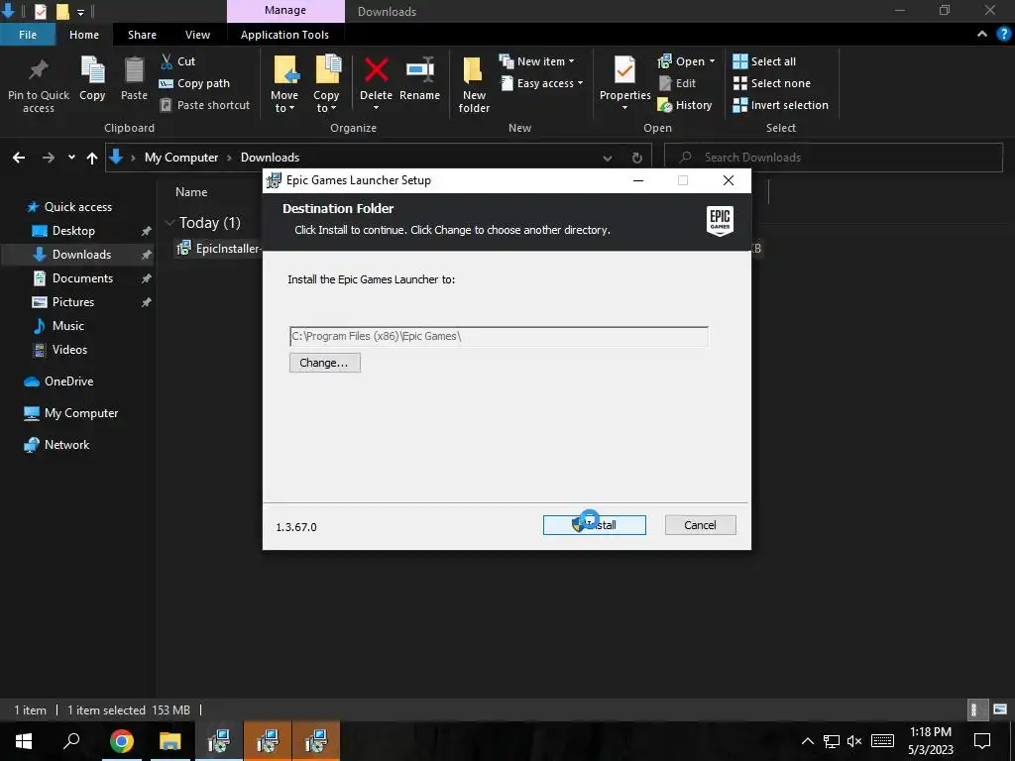Click Change... to choose another directory

point(325,363)
